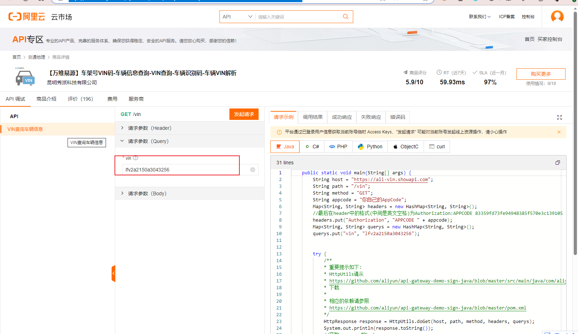Open the HttpUtils github link

point(447,281)
